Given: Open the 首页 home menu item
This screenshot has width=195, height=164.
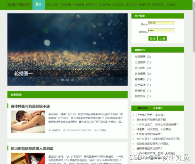Looking at the screenshot, I should tap(39, 5).
